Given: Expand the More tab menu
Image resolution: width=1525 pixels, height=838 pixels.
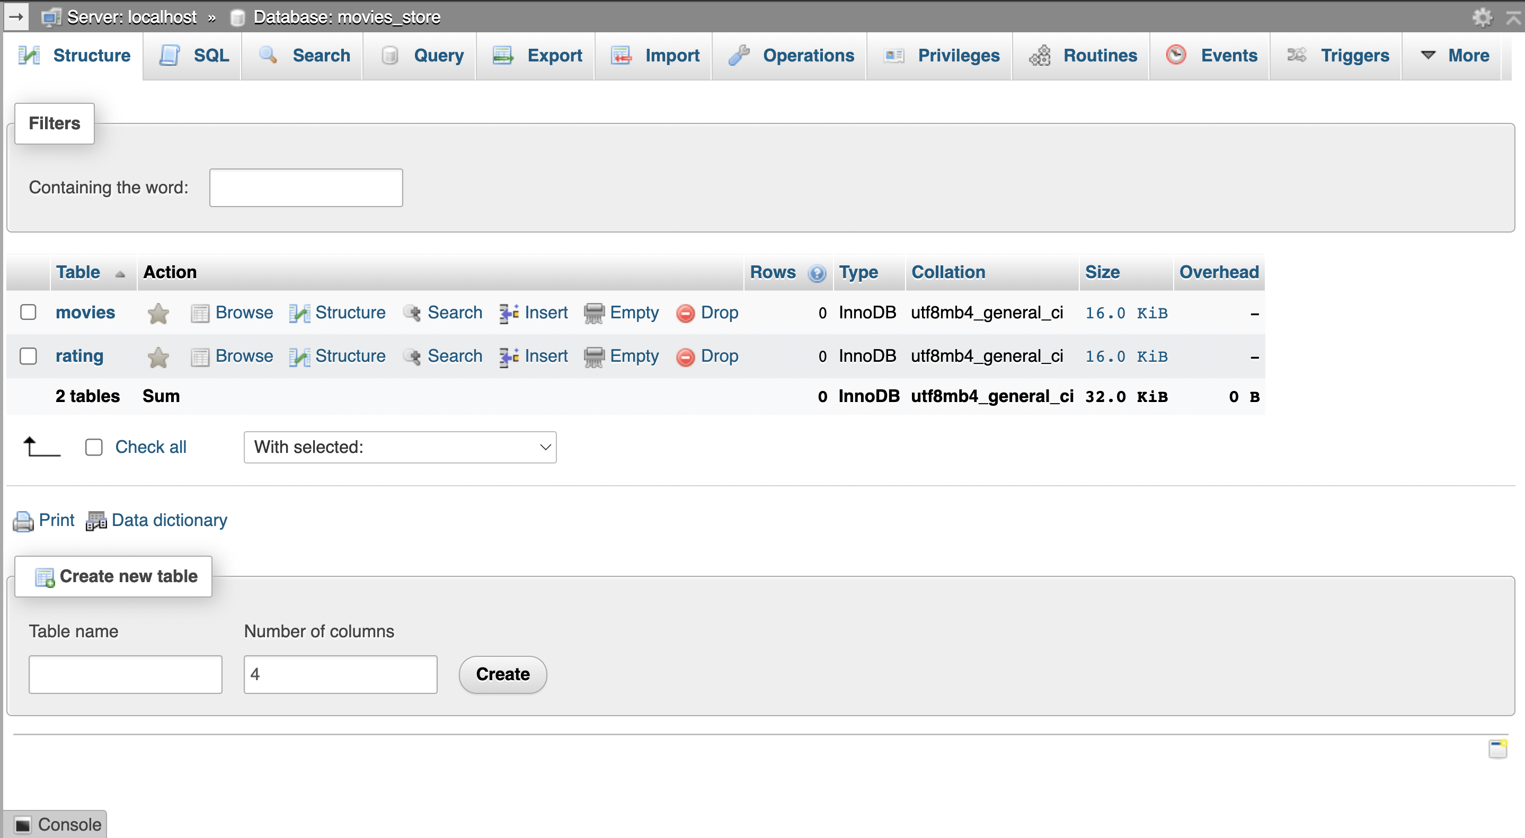Looking at the screenshot, I should (1455, 56).
